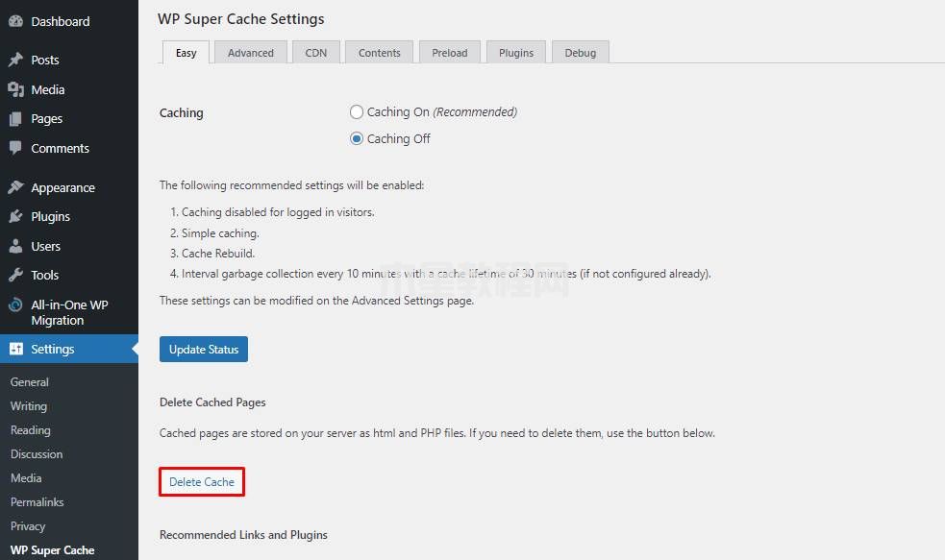
Task: Select the Caching Off radio button
Action: pyautogui.click(x=357, y=138)
